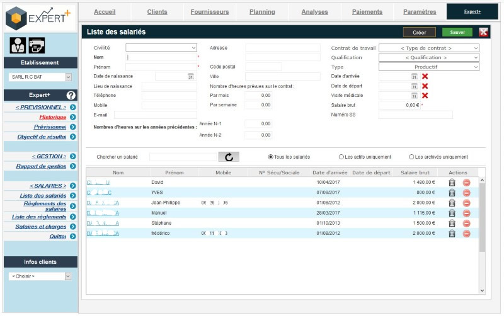Open Prévisionnel link in sidebar
Viewport: 504px width, 316px height.
50,127
